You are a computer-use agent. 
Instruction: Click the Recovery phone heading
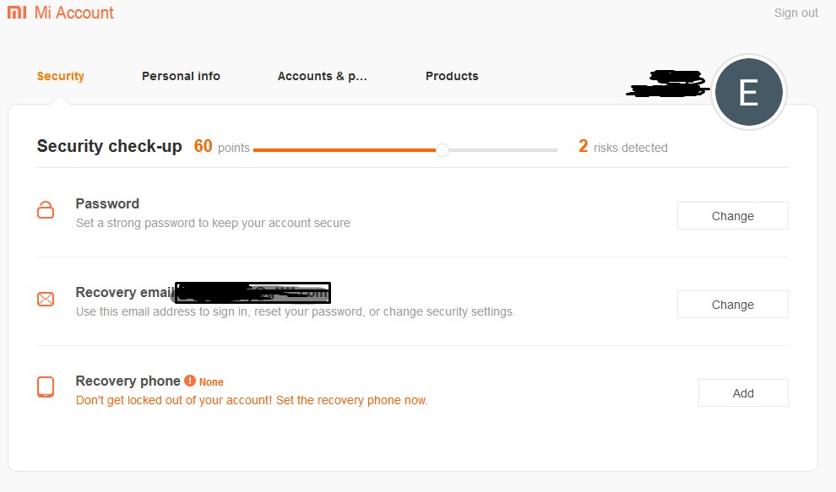pos(128,381)
